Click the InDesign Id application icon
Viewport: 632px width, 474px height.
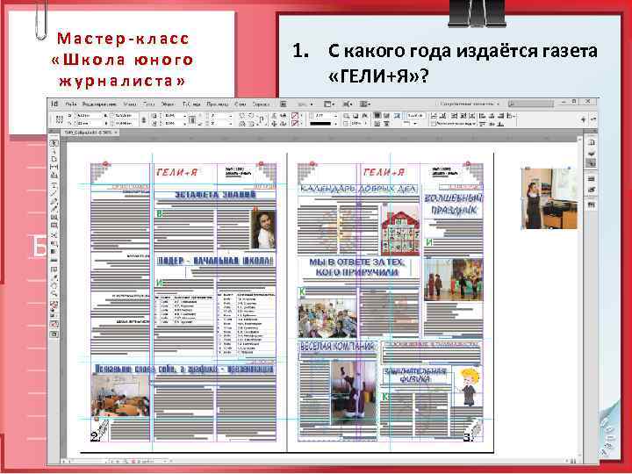(54, 104)
